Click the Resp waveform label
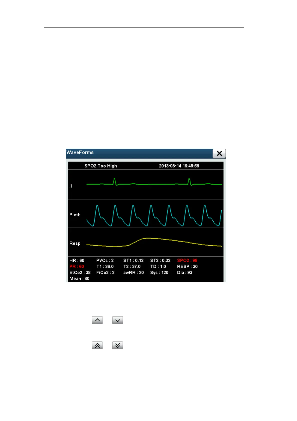Screen dimensions: 297x421 (75, 243)
